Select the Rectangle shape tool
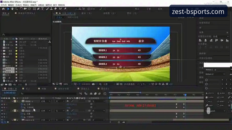Screen dimensions: 232x130 [34, 9]
